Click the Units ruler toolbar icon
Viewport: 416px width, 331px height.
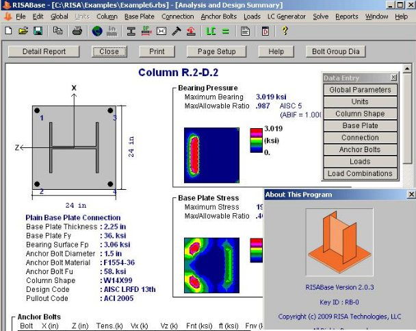[x=112, y=31]
